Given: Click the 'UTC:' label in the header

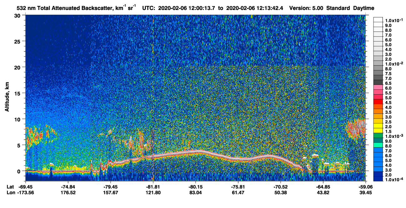Looking at the screenshot, I should (148, 8).
